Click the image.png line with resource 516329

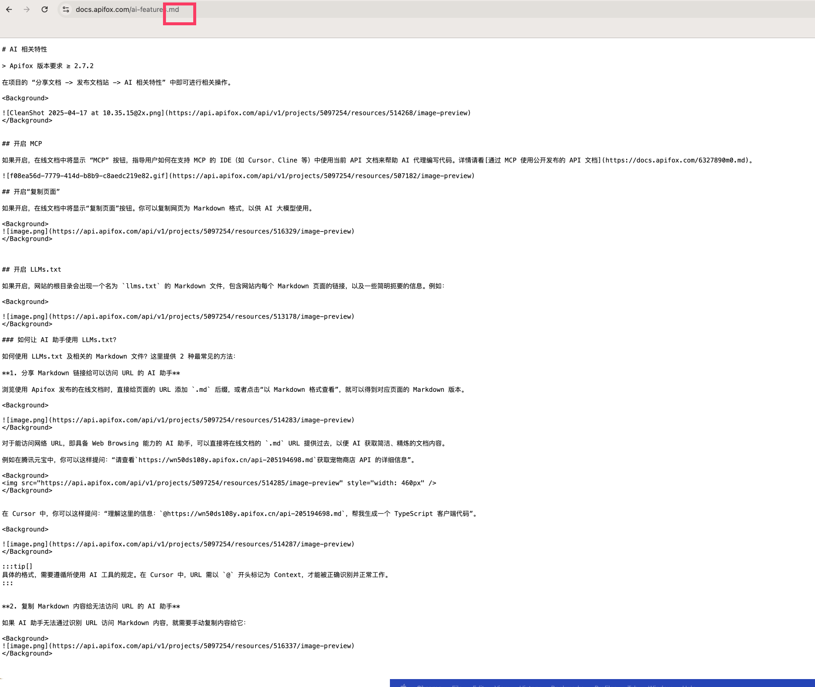(178, 231)
